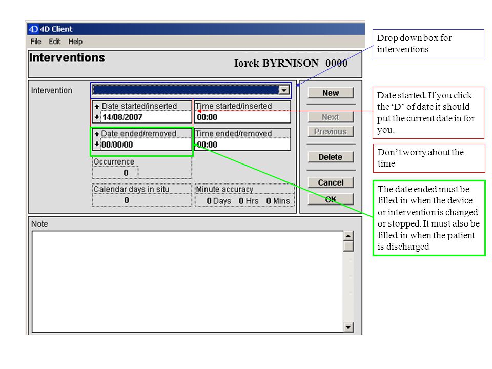This screenshot has width=492, height=369.
Task: Click the Time ended/removed field
Action: click(242, 145)
